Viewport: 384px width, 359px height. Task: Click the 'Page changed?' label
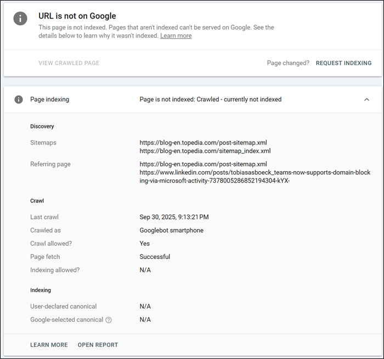tap(288, 63)
